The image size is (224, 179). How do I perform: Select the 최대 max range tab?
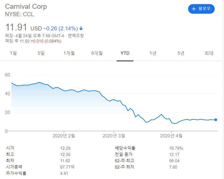[x=209, y=53]
